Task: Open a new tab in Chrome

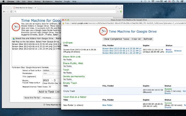Action: click(x=40, y=8)
